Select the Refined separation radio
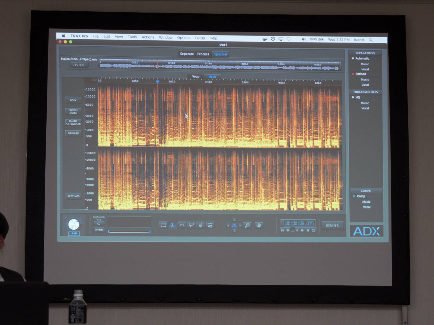Screen dimensions: 434x325 353,74
